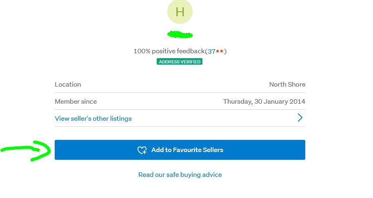Open View seller's other listings
The height and width of the screenshot is (198, 373).
click(x=93, y=119)
